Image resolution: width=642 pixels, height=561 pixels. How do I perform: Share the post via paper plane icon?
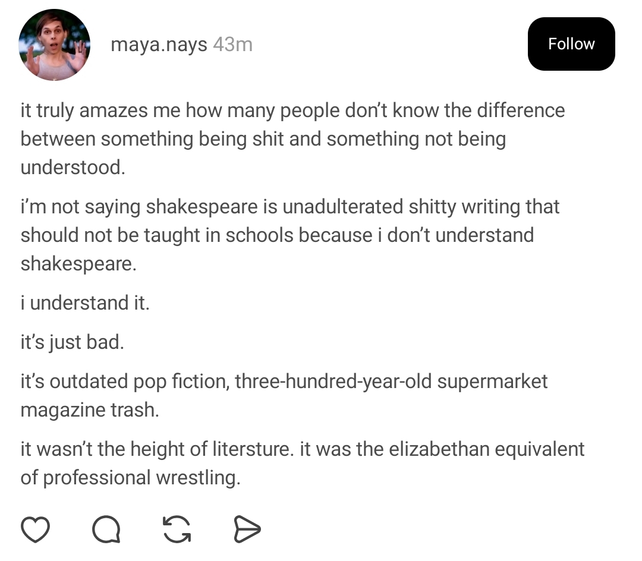[x=247, y=530]
